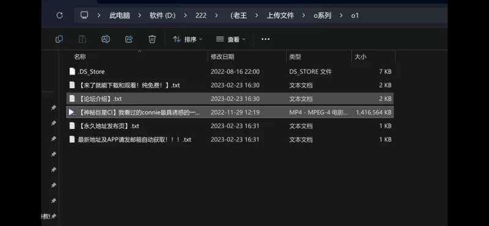The height and width of the screenshot is (226, 489).
Task: Click document icon of 【来了就能下载和观看 file
Action: tap(72, 85)
